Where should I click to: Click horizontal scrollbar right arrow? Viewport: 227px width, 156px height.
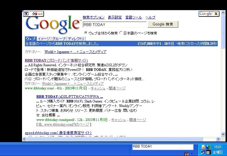[x=218, y=139]
